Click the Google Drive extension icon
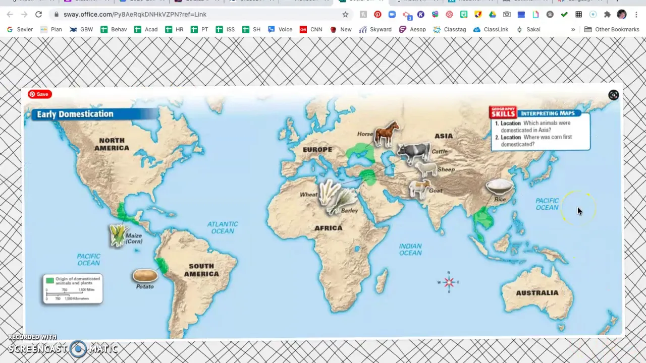This screenshot has width=646, height=363. point(492,15)
